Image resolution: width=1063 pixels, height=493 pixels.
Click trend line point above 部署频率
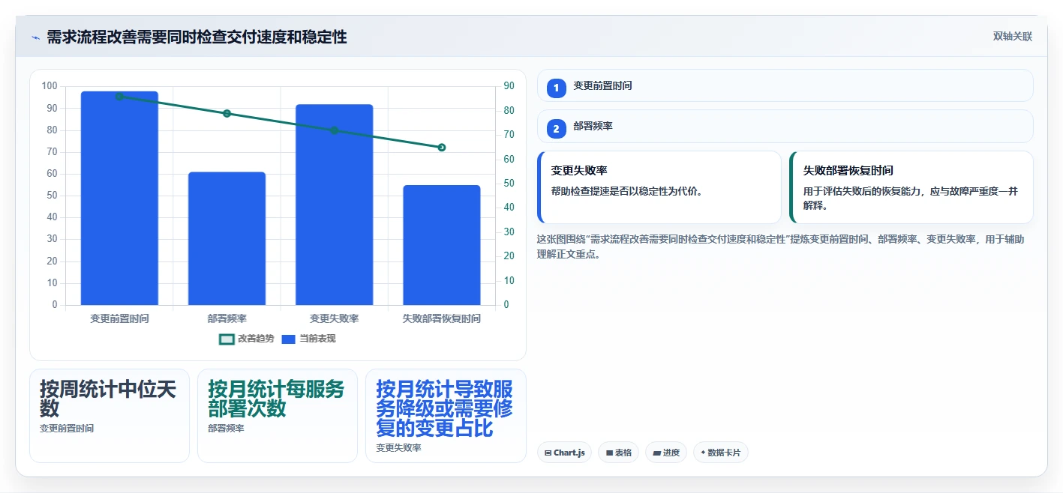click(227, 113)
